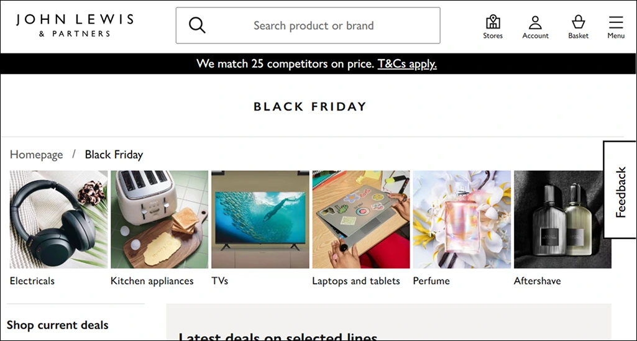Select the TVs category image
637x341 pixels.
(260, 219)
